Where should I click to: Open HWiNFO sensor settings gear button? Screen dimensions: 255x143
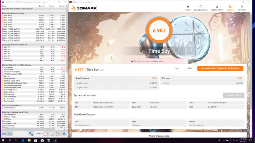pos(58,134)
